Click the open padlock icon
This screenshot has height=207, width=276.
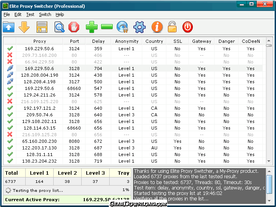[x=172, y=27]
